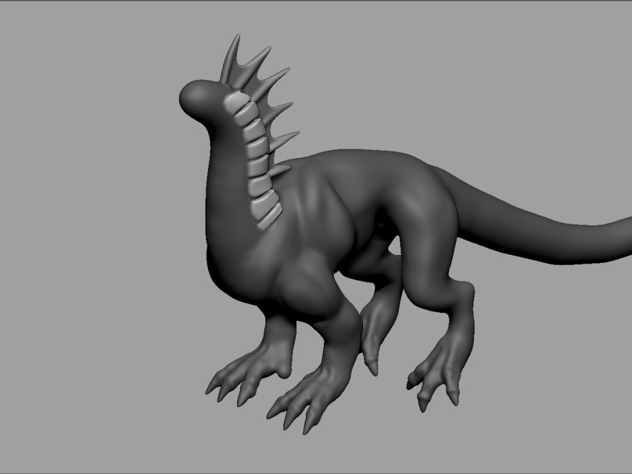The image size is (632, 474).
Task: Click the topmost light-colored neck plate
Action: (234, 102)
